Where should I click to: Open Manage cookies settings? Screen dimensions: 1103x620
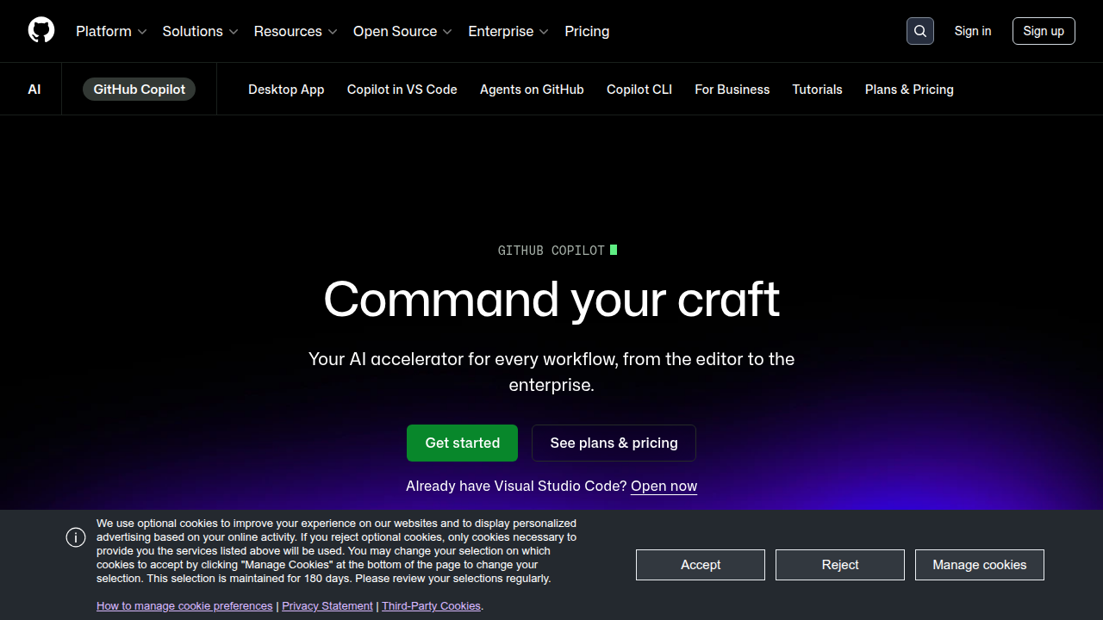click(980, 565)
